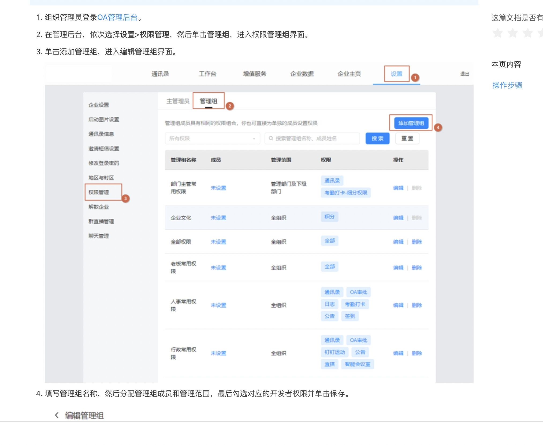Select 权限管理 in the sidebar
This screenshot has width=543, height=445.
[99, 192]
